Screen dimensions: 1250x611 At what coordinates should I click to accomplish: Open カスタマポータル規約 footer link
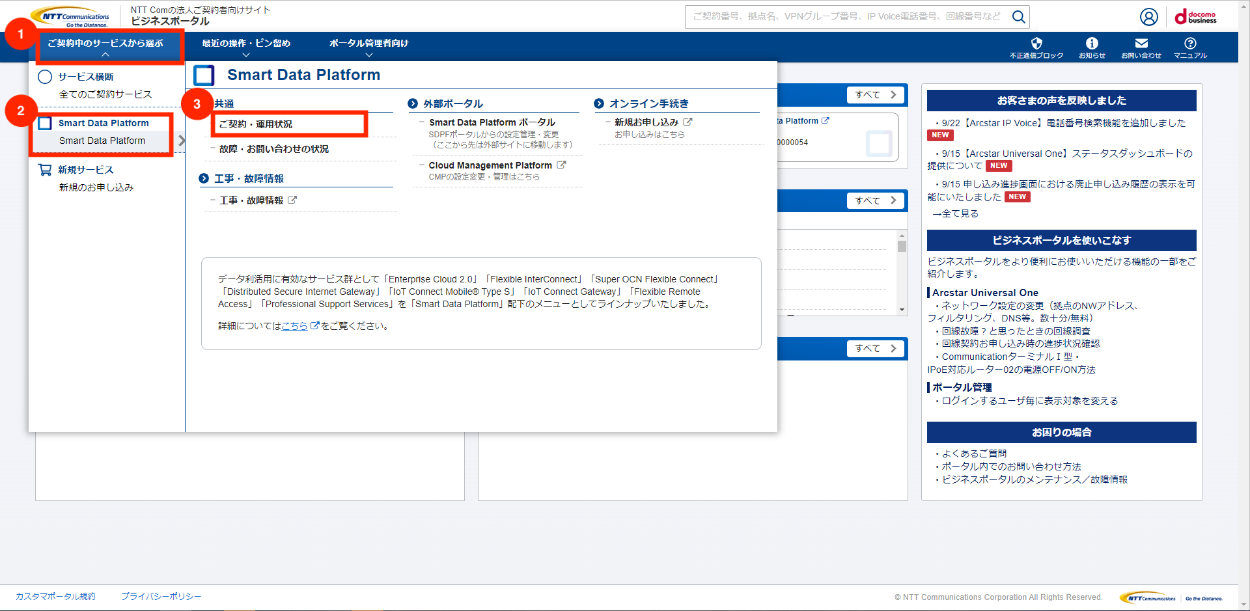pos(55,597)
